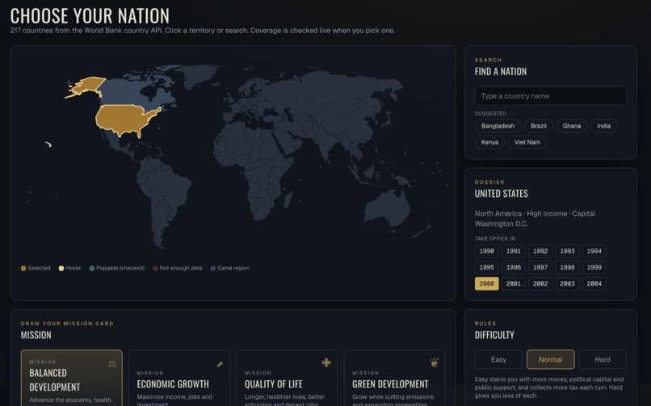
Task: Click the 'FIND A NATION' heading
Action: click(x=501, y=71)
